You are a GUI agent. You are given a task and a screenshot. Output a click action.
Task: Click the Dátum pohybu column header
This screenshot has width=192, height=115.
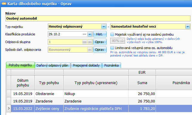tap(23, 83)
